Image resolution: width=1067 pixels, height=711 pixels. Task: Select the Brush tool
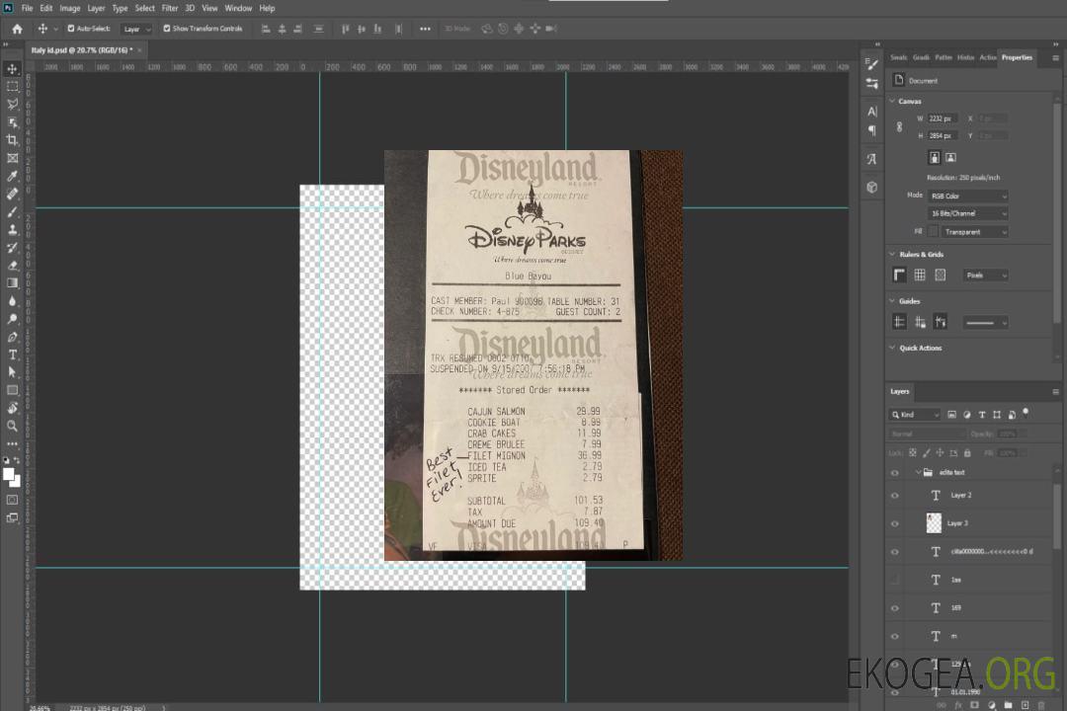[12, 211]
